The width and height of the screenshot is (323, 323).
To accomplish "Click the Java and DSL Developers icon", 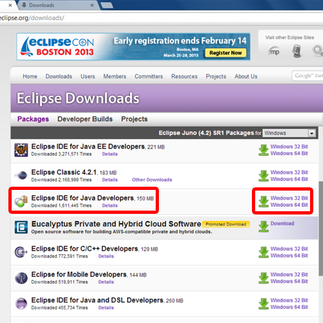I will (21, 304).
